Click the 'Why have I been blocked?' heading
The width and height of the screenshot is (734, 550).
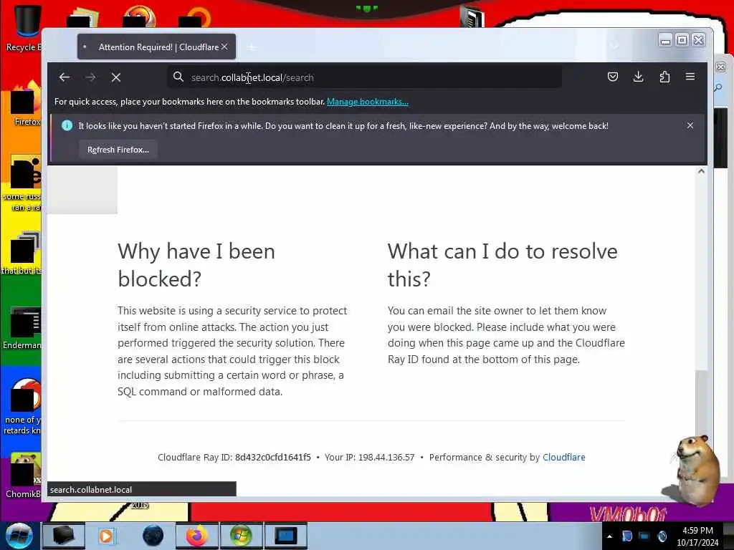(x=196, y=265)
